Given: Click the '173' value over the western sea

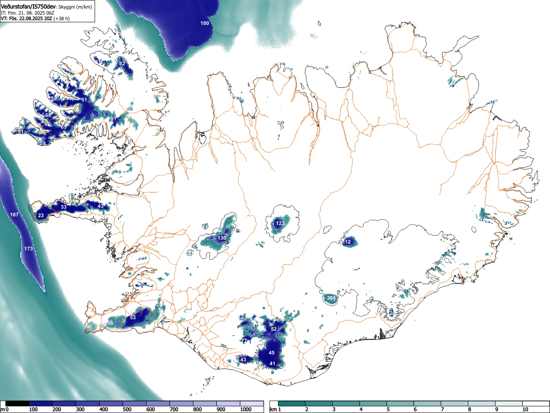Looking at the screenshot, I should pyautogui.click(x=28, y=249).
